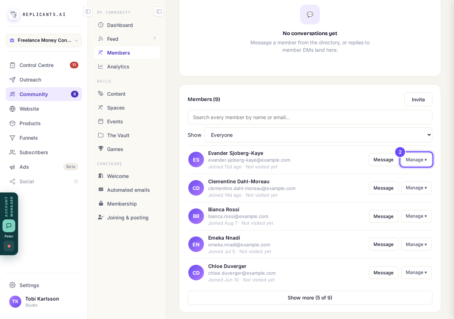Viewport: 454px width, 319px height.
Task: Click Tobi Karlsson's TK avatar
Action: [15, 302]
